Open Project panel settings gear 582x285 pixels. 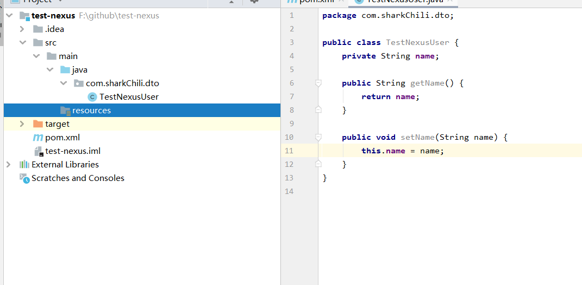pyautogui.click(x=254, y=2)
